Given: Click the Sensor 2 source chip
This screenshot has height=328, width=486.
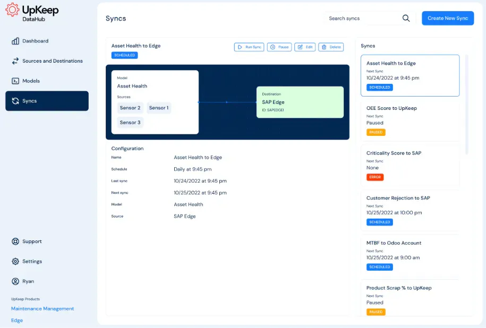Looking at the screenshot, I should point(130,108).
